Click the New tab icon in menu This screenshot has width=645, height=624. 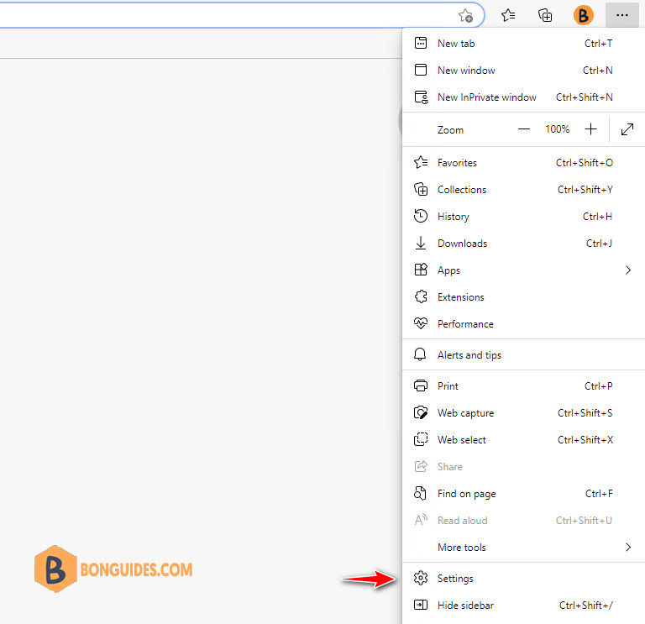click(421, 43)
